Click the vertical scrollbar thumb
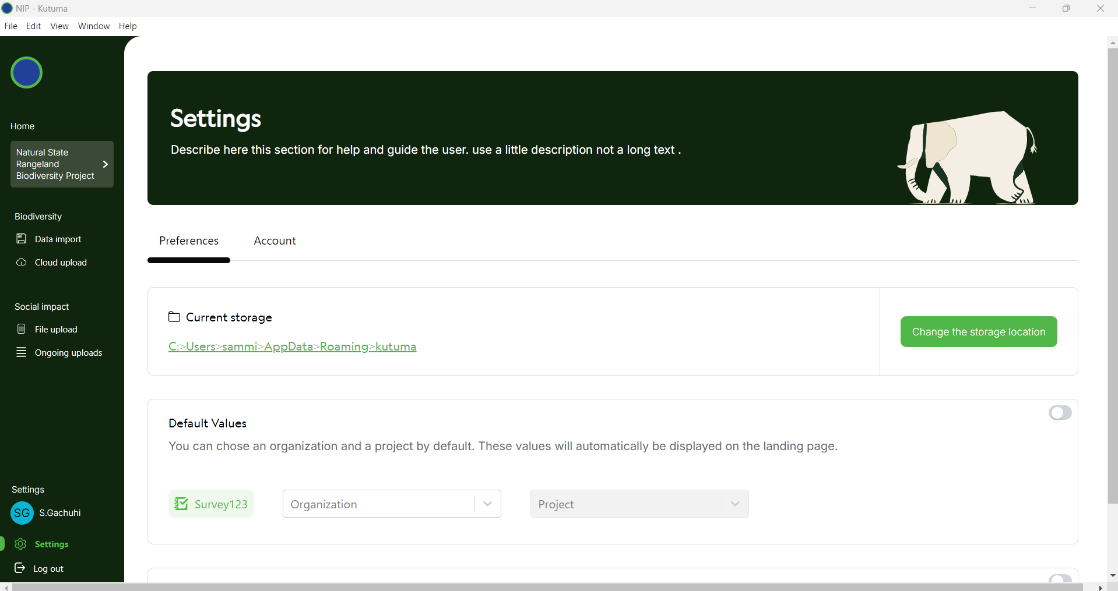The image size is (1118, 591). [1113, 276]
